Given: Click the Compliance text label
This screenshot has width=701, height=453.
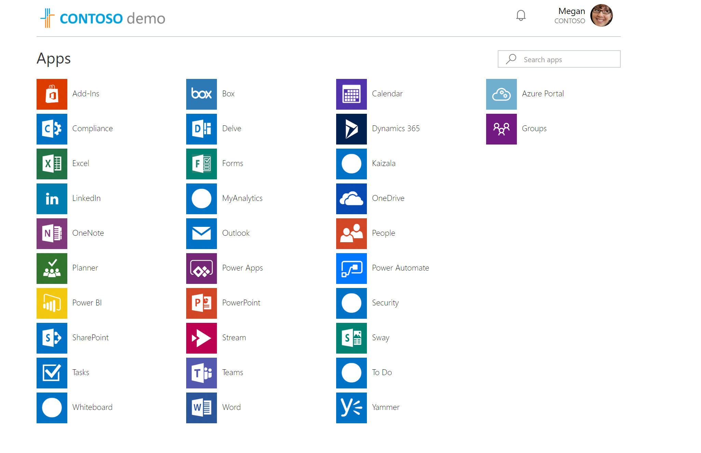Looking at the screenshot, I should coord(93,129).
